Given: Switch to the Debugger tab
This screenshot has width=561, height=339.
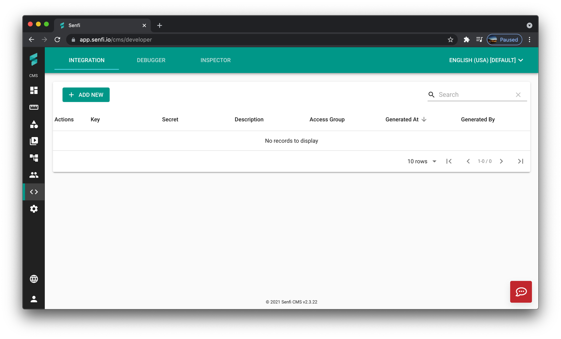Looking at the screenshot, I should click(x=151, y=60).
